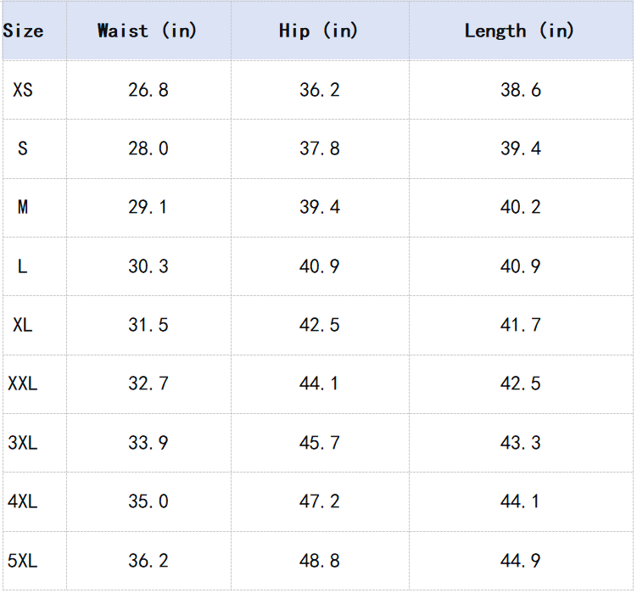
Task: Click the hip value 37.8
Action: point(320,148)
